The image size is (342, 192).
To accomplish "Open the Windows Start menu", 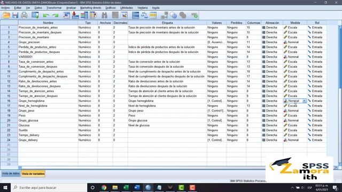I will [5, 187].
